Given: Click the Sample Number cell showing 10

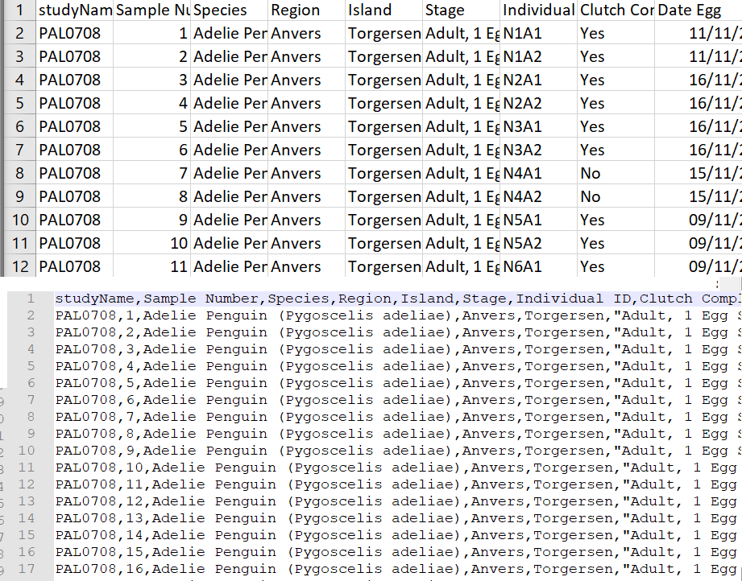Looking at the screenshot, I should click(151, 244).
